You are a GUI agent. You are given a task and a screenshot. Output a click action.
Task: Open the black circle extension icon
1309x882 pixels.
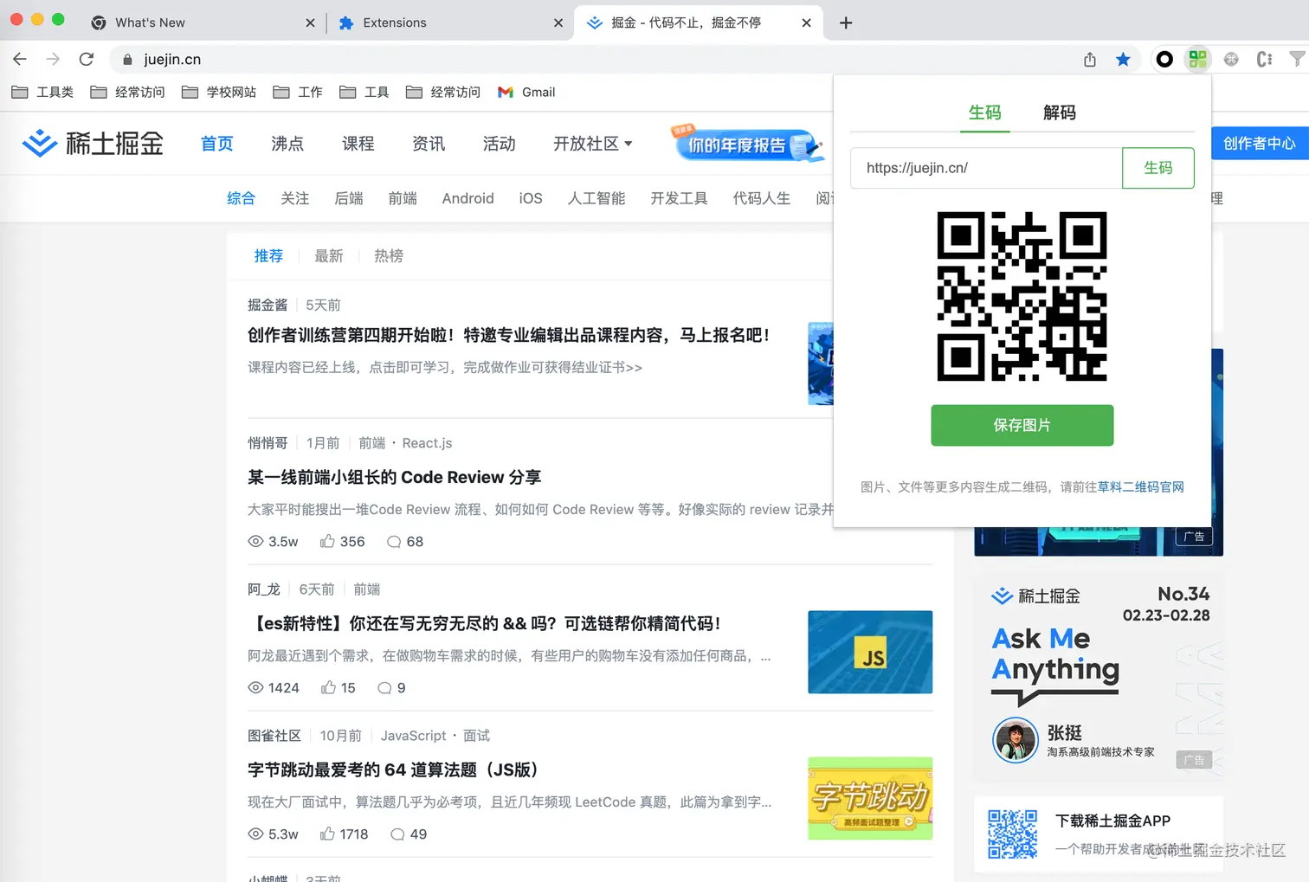1164,59
